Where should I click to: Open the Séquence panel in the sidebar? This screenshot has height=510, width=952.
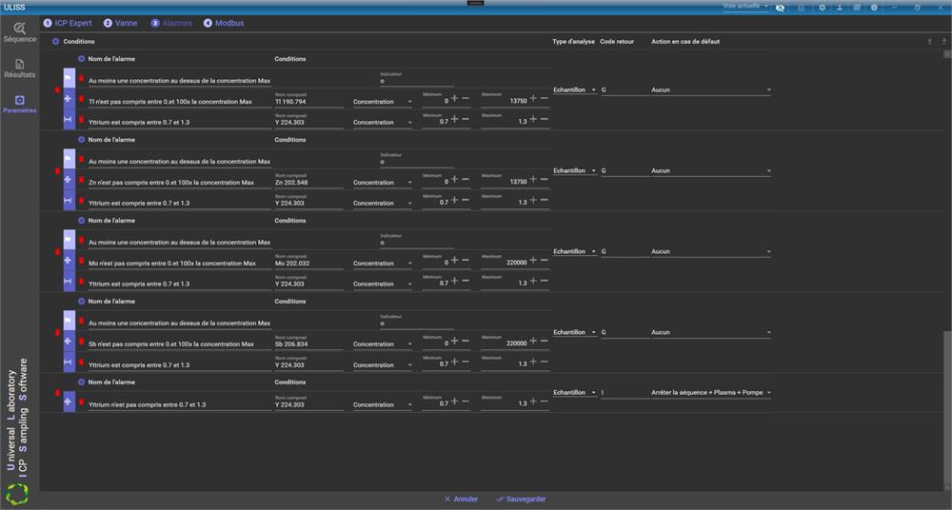click(x=19, y=32)
